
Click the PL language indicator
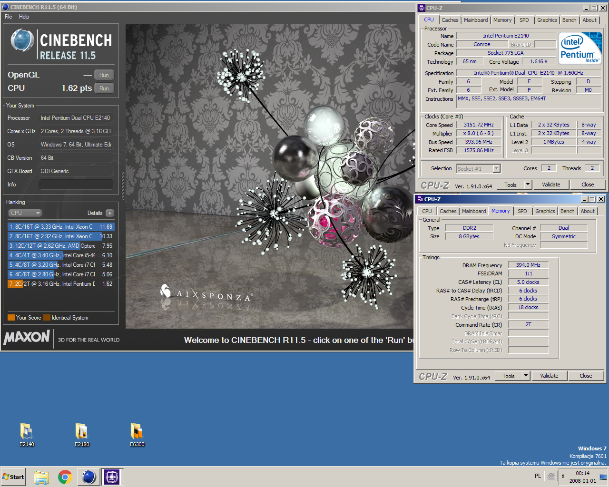[538, 476]
